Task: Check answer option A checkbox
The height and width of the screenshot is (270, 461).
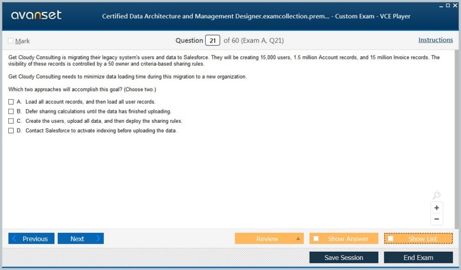Action: [x=11, y=102]
